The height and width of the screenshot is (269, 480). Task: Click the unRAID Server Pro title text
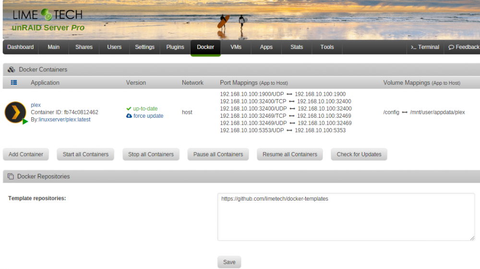point(48,27)
